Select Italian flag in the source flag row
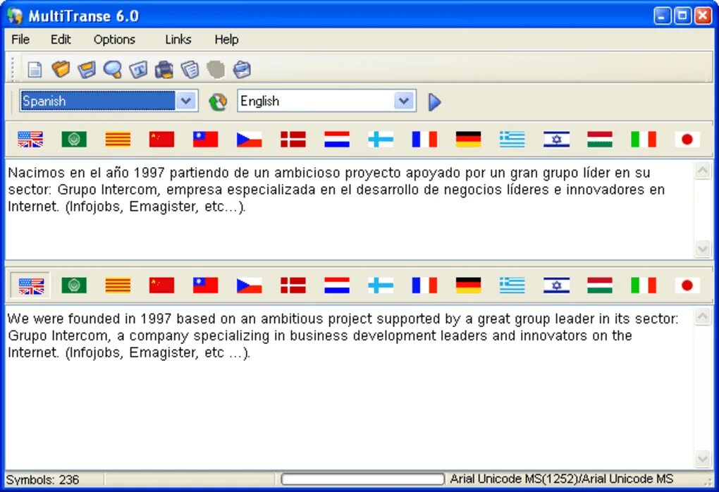 click(x=644, y=140)
